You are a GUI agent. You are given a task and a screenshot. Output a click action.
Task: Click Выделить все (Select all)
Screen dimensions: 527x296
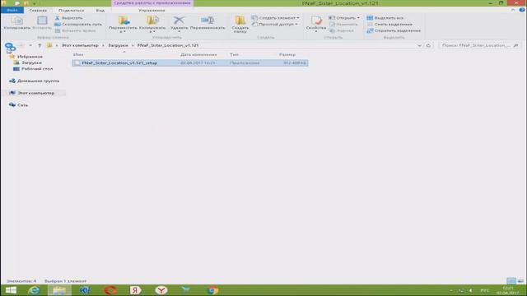(x=385, y=18)
